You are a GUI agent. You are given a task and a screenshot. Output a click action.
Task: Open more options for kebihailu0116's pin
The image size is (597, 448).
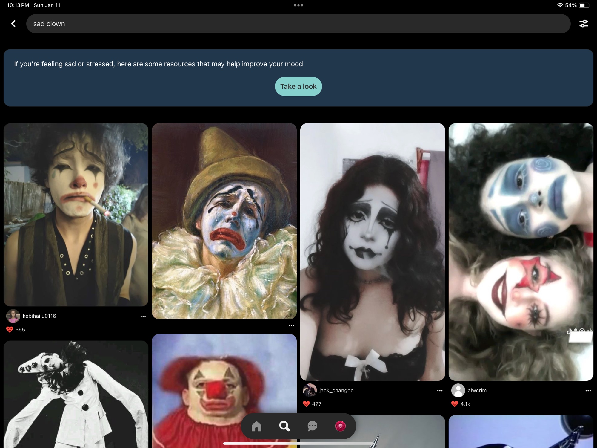pyautogui.click(x=143, y=316)
